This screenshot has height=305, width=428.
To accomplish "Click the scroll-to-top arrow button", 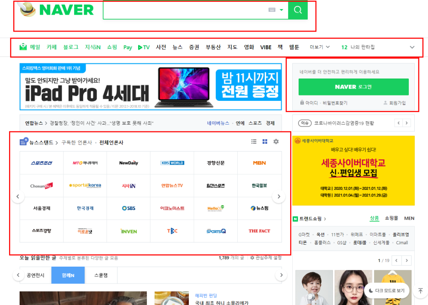I will click(x=420, y=290).
